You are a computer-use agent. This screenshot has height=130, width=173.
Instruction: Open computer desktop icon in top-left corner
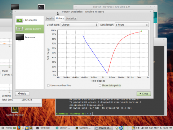15,7
